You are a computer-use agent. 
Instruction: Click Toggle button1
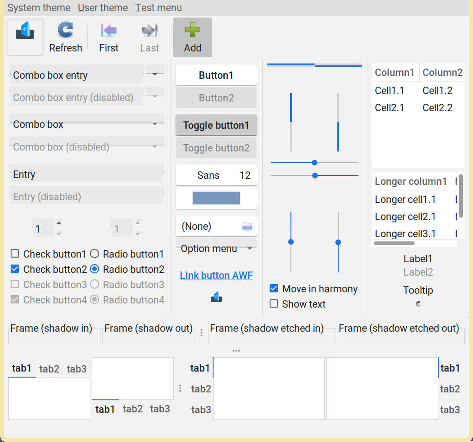click(x=216, y=125)
